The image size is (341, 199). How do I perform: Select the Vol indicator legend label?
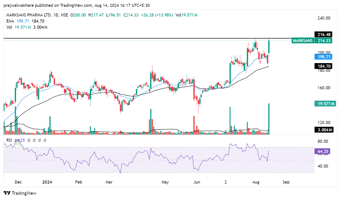pyautogui.click(x=9, y=27)
